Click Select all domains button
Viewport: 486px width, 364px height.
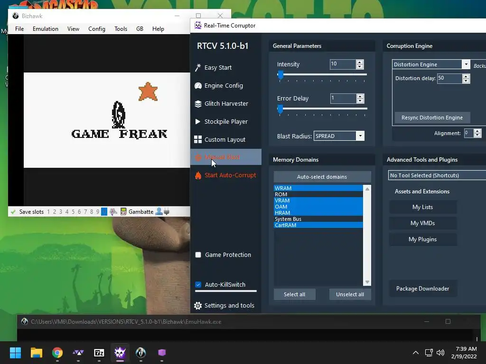294,294
